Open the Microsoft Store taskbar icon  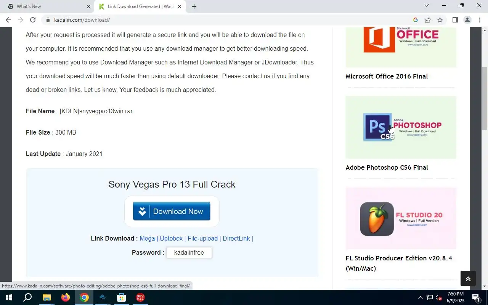click(x=121, y=297)
